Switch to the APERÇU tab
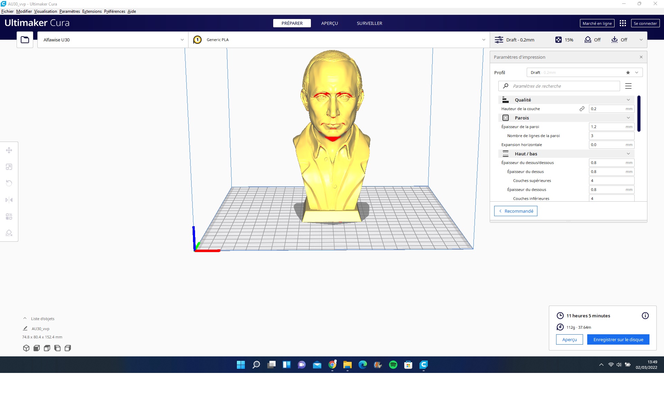Image resolution: width=664 pixels, height=413 pixels. coord(329,23)
